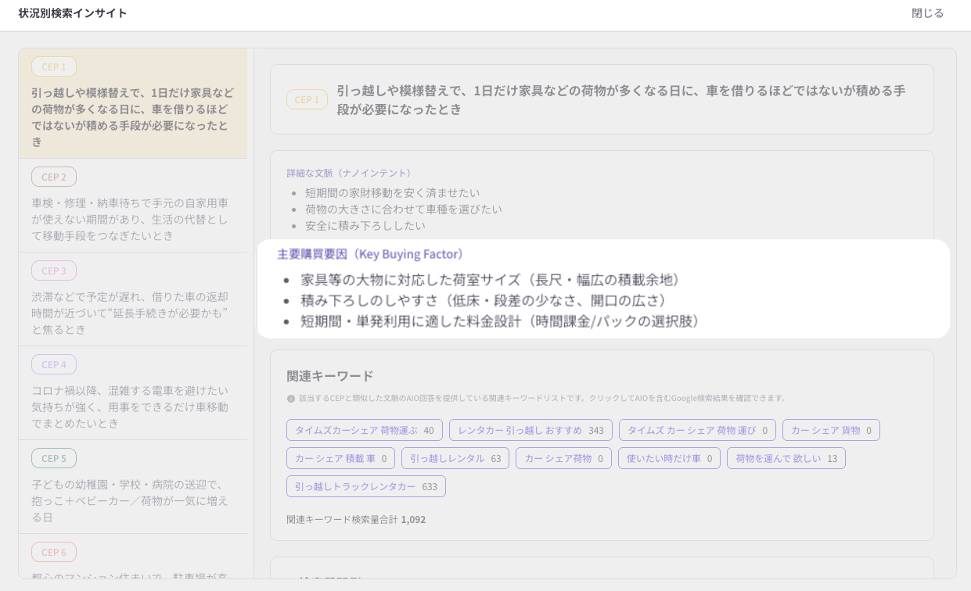Click the 主要購買要因（Key Buying Factor） heading
The height and width of the screenshot is (591, 971).
tap(373, 254)
